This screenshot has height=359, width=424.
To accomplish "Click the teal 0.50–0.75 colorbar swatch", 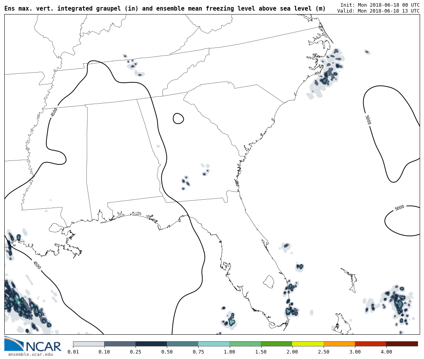I will 183,344.
